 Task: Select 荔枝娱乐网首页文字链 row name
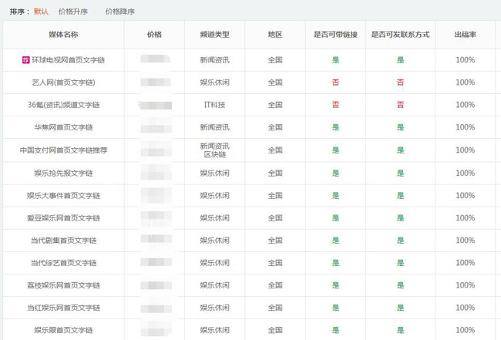click(63, 285)
